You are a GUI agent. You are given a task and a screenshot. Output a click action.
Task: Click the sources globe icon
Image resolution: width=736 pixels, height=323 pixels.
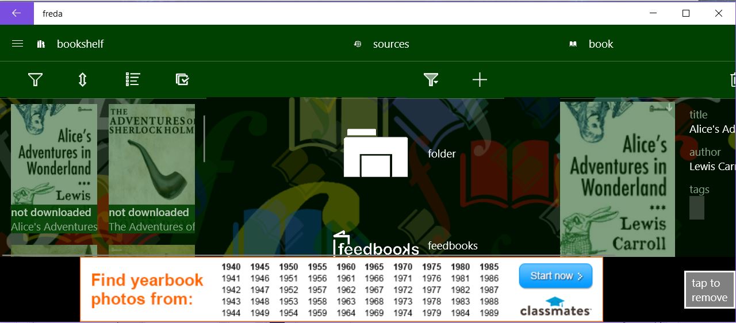click(358, 44)
